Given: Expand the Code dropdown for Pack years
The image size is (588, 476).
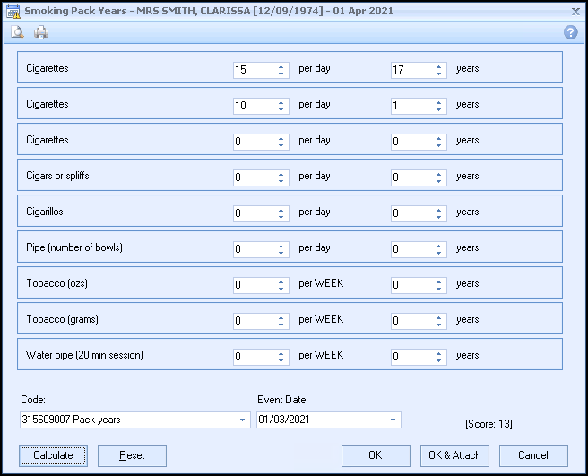Looking at the screenshot, I should coord(242,420).
